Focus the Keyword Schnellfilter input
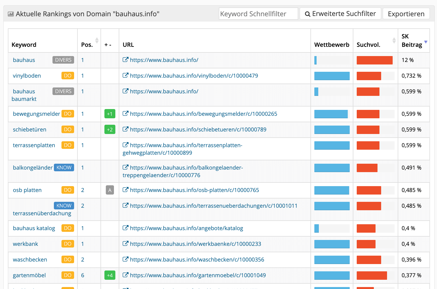437x289 pixels. pos(258,14)
